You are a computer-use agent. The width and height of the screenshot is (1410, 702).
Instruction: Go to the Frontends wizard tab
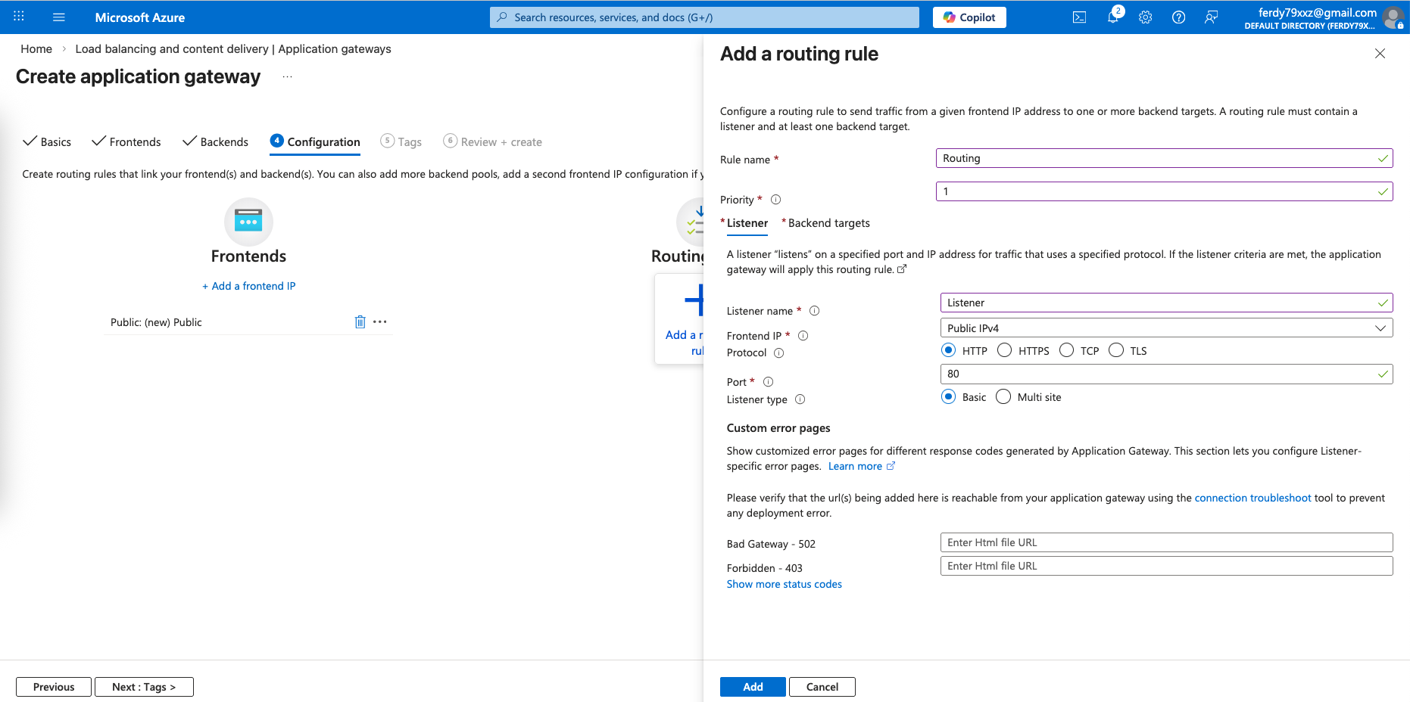(x=126, y=142)
